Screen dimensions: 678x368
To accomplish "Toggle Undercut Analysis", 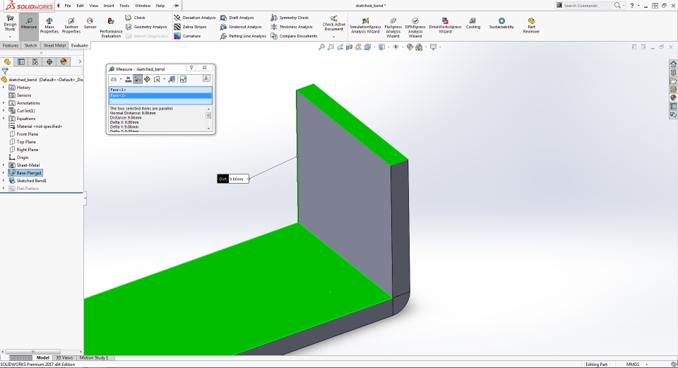I will coord(241,27).
